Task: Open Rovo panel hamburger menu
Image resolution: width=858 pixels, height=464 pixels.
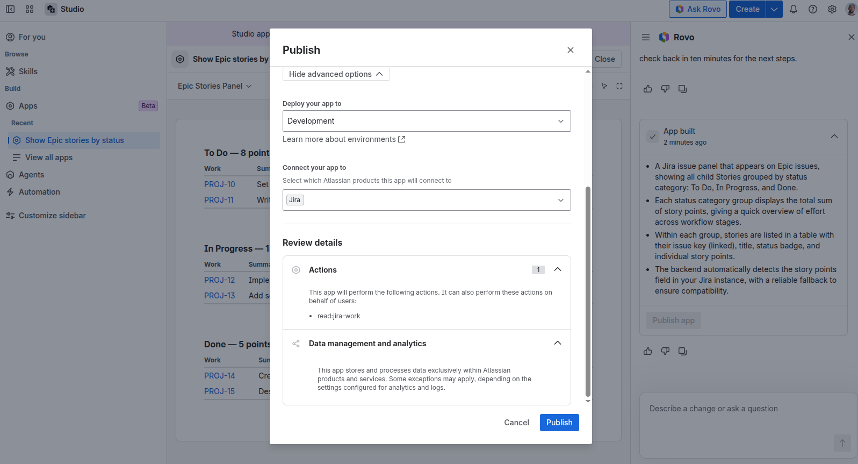Action: 646,37
